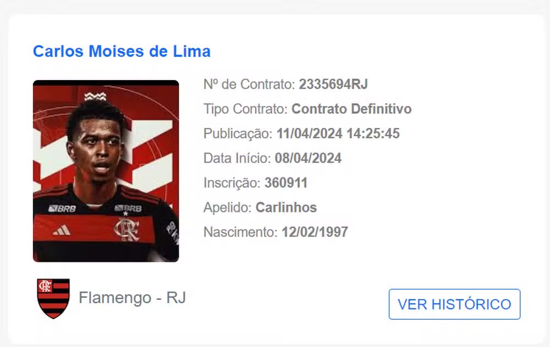Click the Apelido label
This screenshot has height=347, width=550.
point(227,208)
